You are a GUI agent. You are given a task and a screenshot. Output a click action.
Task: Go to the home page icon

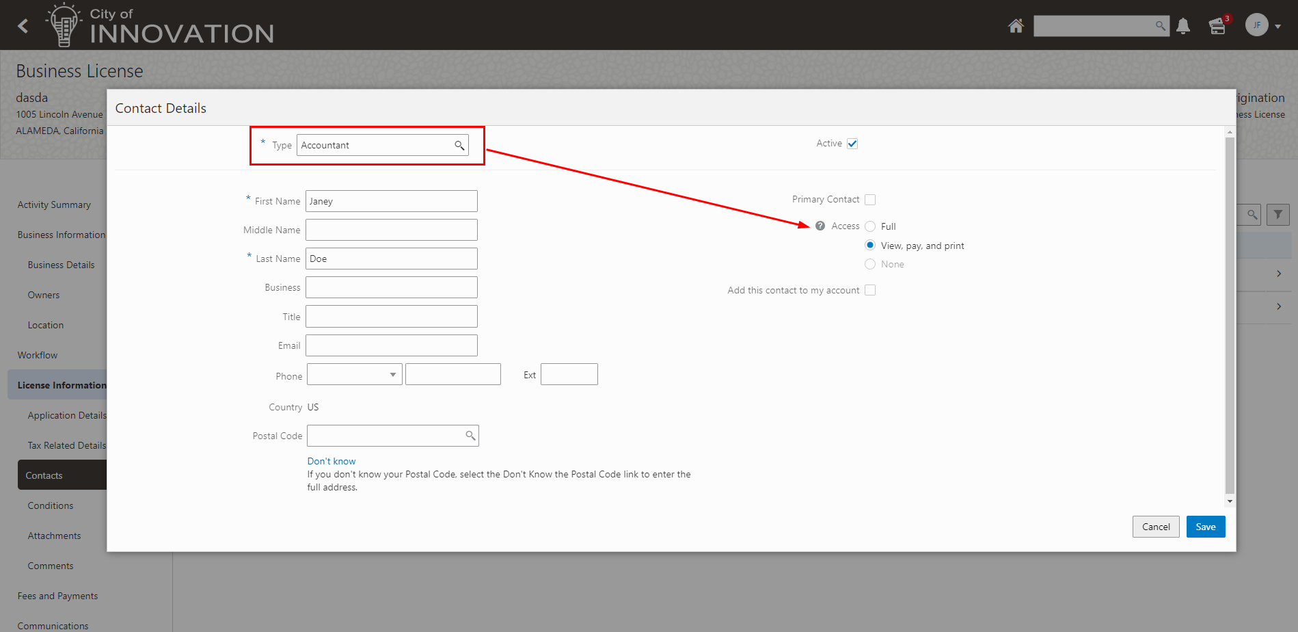1016,26
